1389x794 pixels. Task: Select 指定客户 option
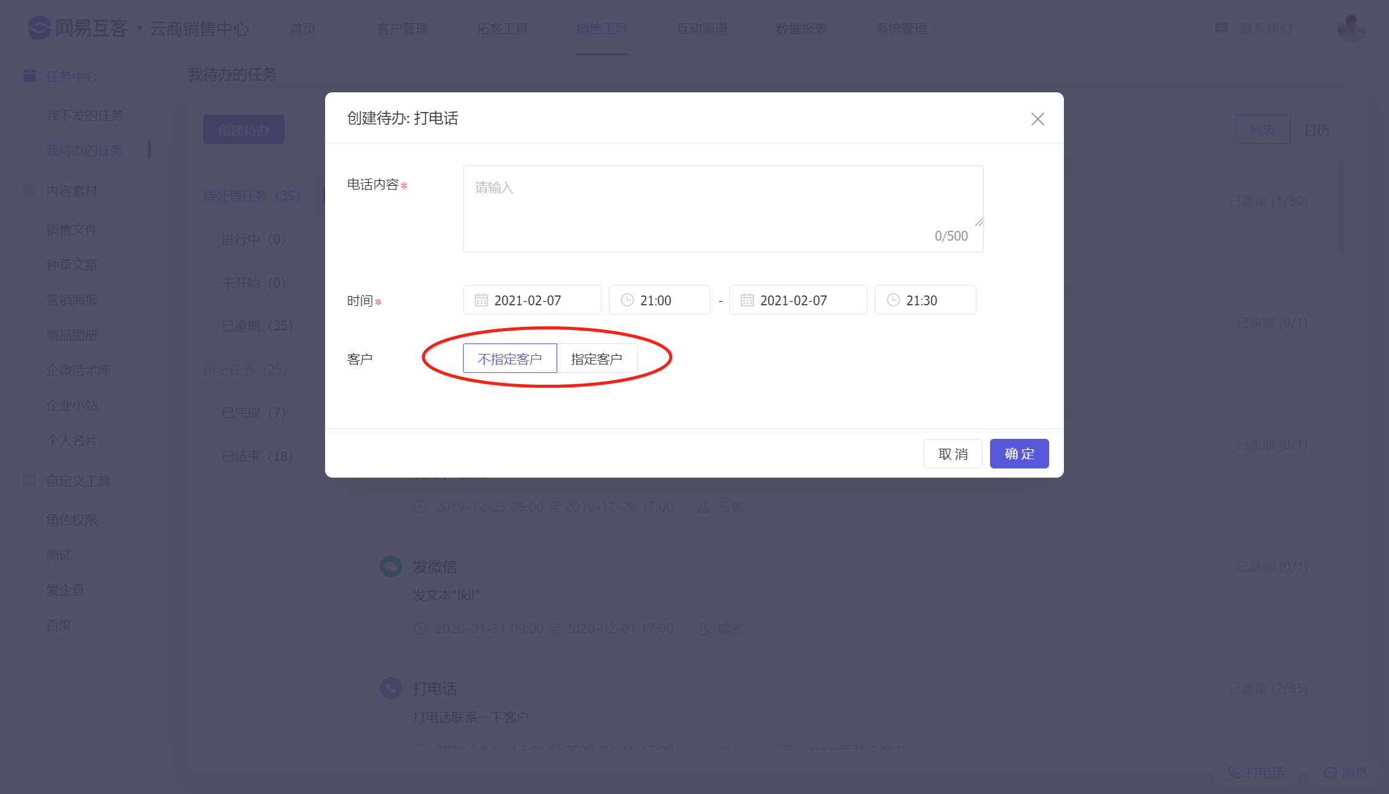coord(597,358)
